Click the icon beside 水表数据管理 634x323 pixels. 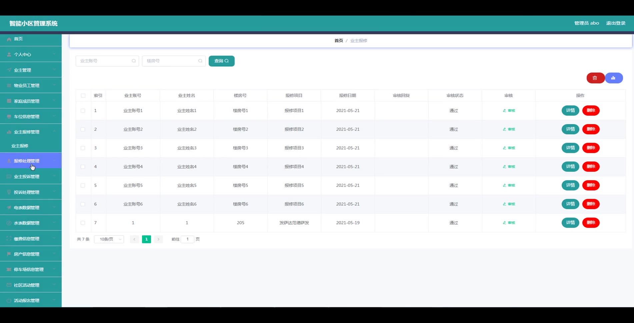[9, 223]
